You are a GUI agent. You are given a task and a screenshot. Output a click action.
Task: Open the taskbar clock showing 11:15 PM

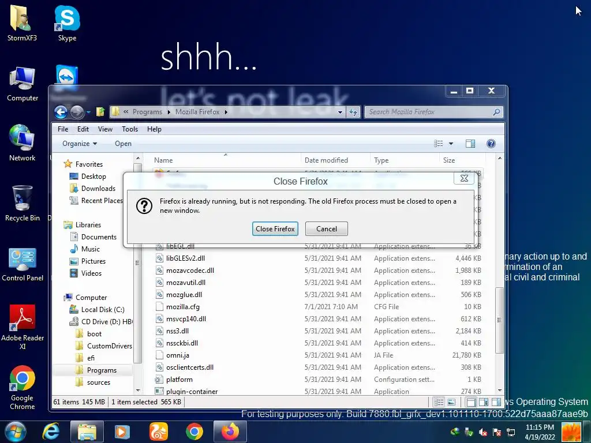[540, 431]
